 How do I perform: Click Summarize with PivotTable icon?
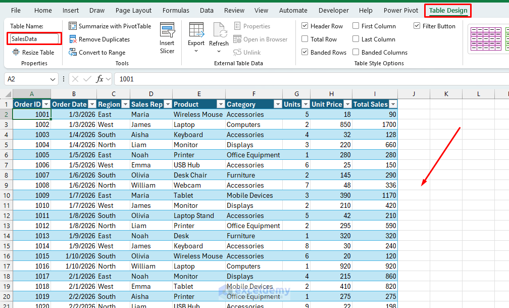(73, 26)
